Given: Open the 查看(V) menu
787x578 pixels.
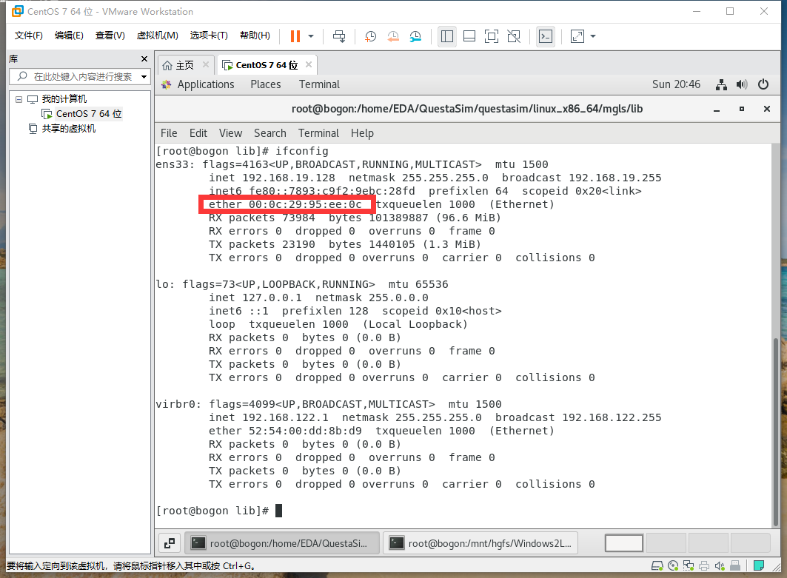Looking at the screenshot, I should pyautogui.click(x=110, y=35).
